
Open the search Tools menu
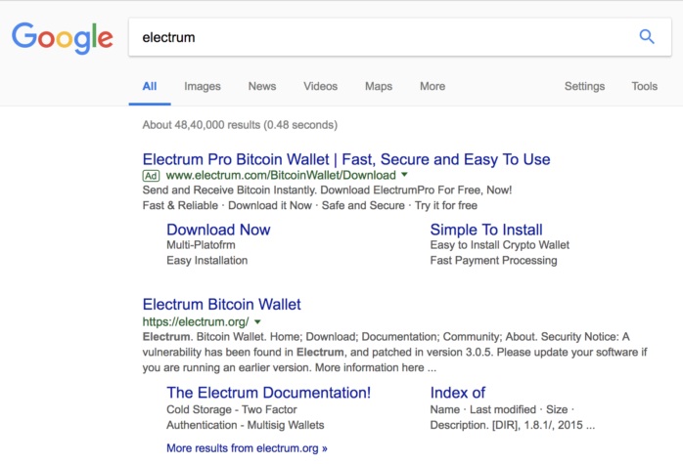click(644, 86)
